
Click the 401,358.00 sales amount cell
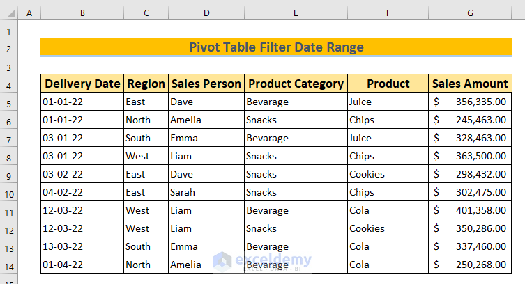coord(471,210)
